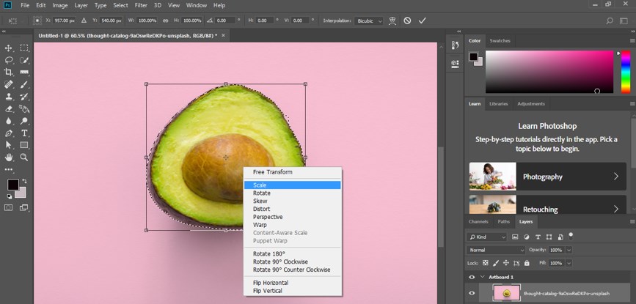
Task: Select the Eraser tool
Action: (8, 108)
